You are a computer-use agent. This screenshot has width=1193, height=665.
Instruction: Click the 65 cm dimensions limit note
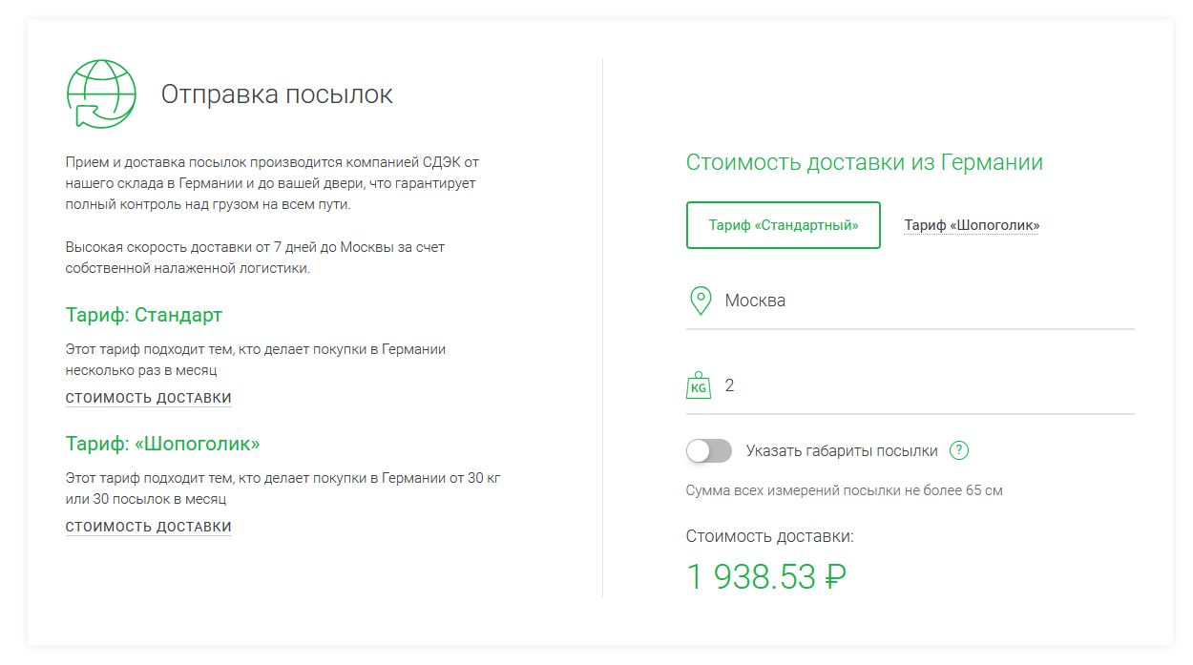pyautogui.click(x=844, y=490)
